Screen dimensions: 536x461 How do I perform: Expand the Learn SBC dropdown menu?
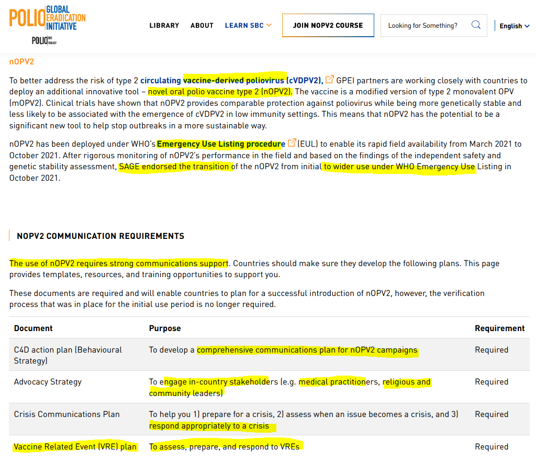[x=248, y=25]
